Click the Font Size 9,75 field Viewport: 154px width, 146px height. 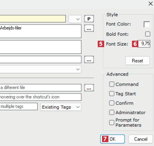click(x=144, y=44)
